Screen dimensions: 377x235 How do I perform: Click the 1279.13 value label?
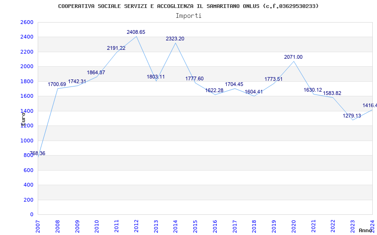[x=352, y=116]
